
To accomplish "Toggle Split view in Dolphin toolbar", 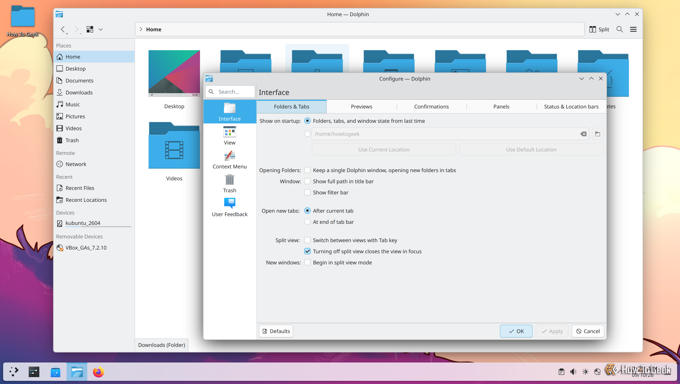I will pyautogui.click(x=599, y=29).
